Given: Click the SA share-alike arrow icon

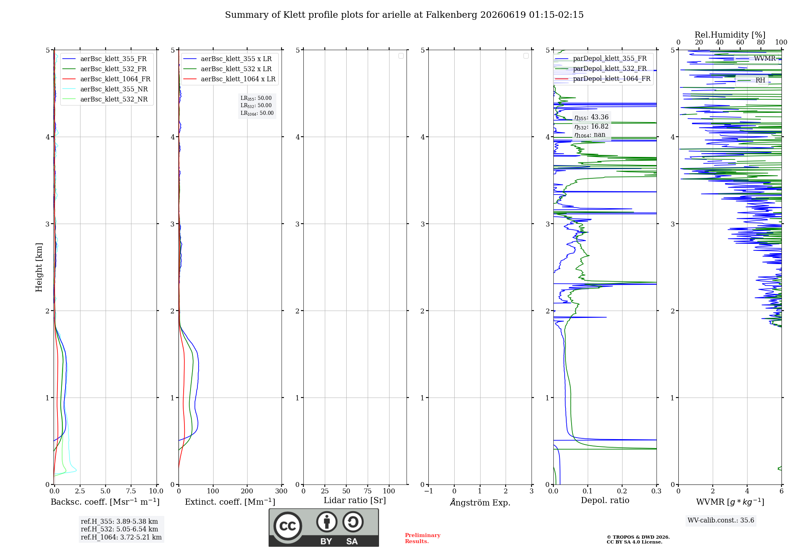Looking at the screenshot, I should pos(353,522).
